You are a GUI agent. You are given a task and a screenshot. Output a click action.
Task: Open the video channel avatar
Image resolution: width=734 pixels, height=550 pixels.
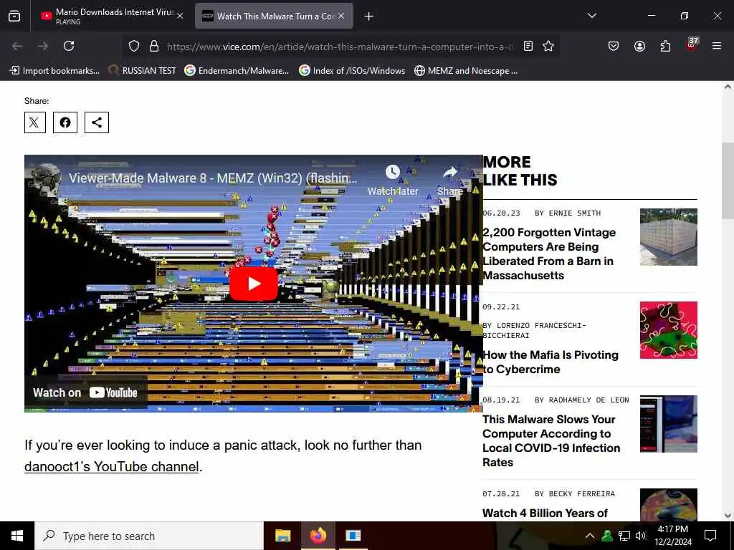(47, 178)
